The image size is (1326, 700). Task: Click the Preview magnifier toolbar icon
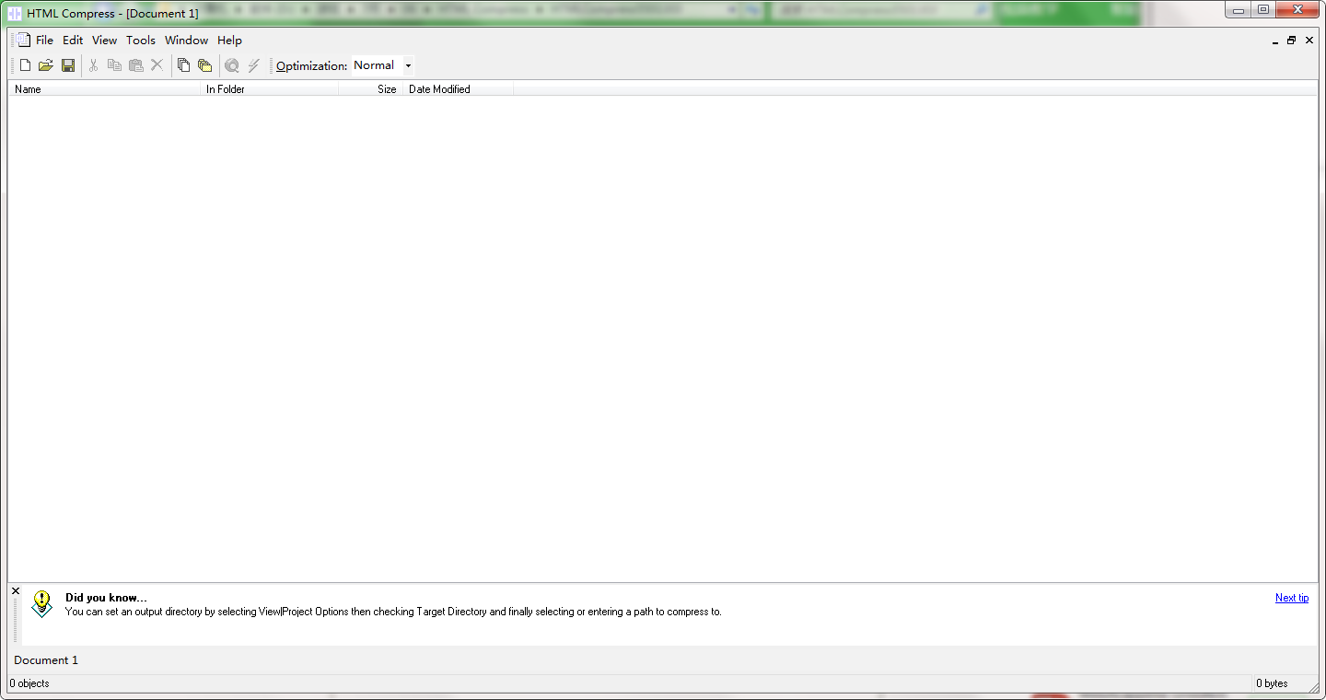coord(232,65)
